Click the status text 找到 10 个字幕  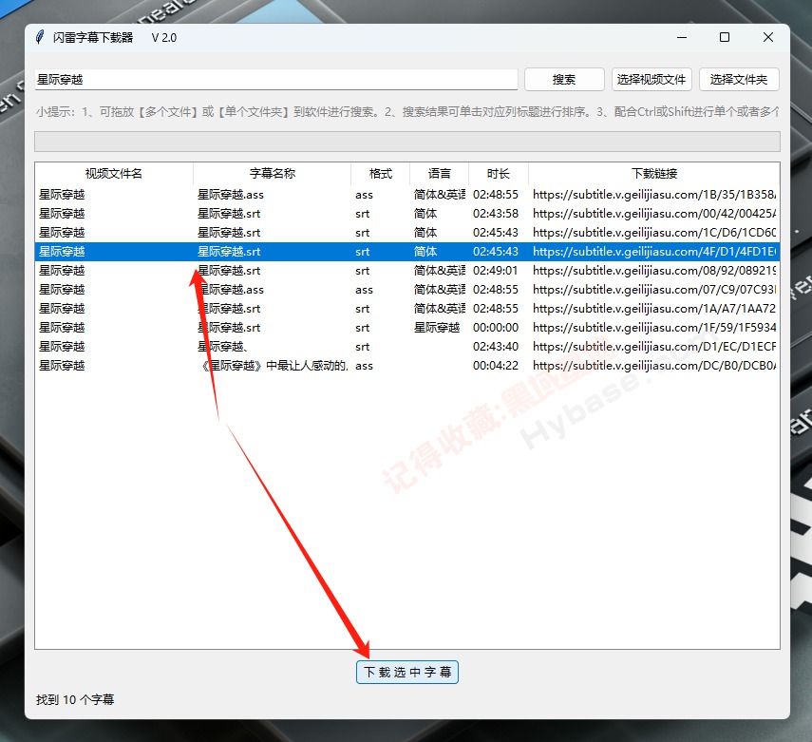pyautogui.click(x=75, y=699)
